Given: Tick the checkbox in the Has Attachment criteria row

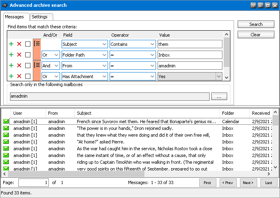Looking at the screenshot, I should point(28,76).
